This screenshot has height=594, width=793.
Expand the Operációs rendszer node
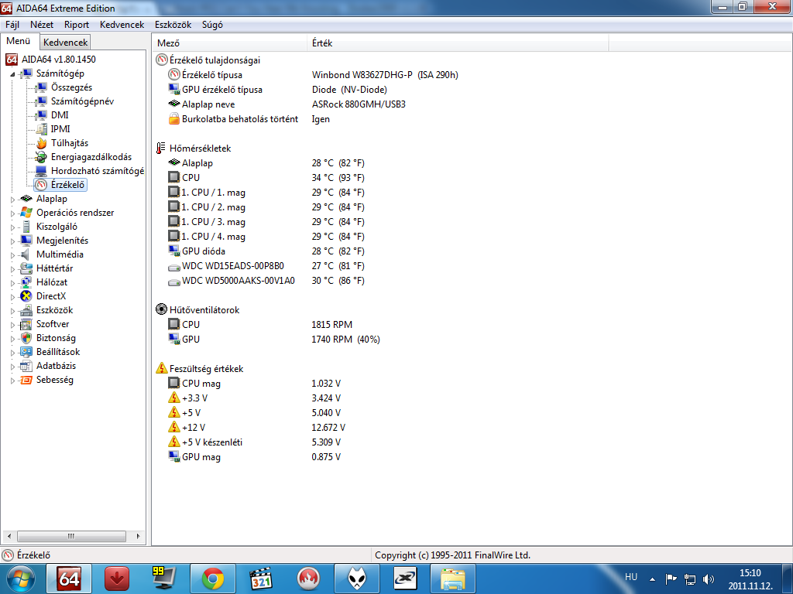[x=12, y=213]
